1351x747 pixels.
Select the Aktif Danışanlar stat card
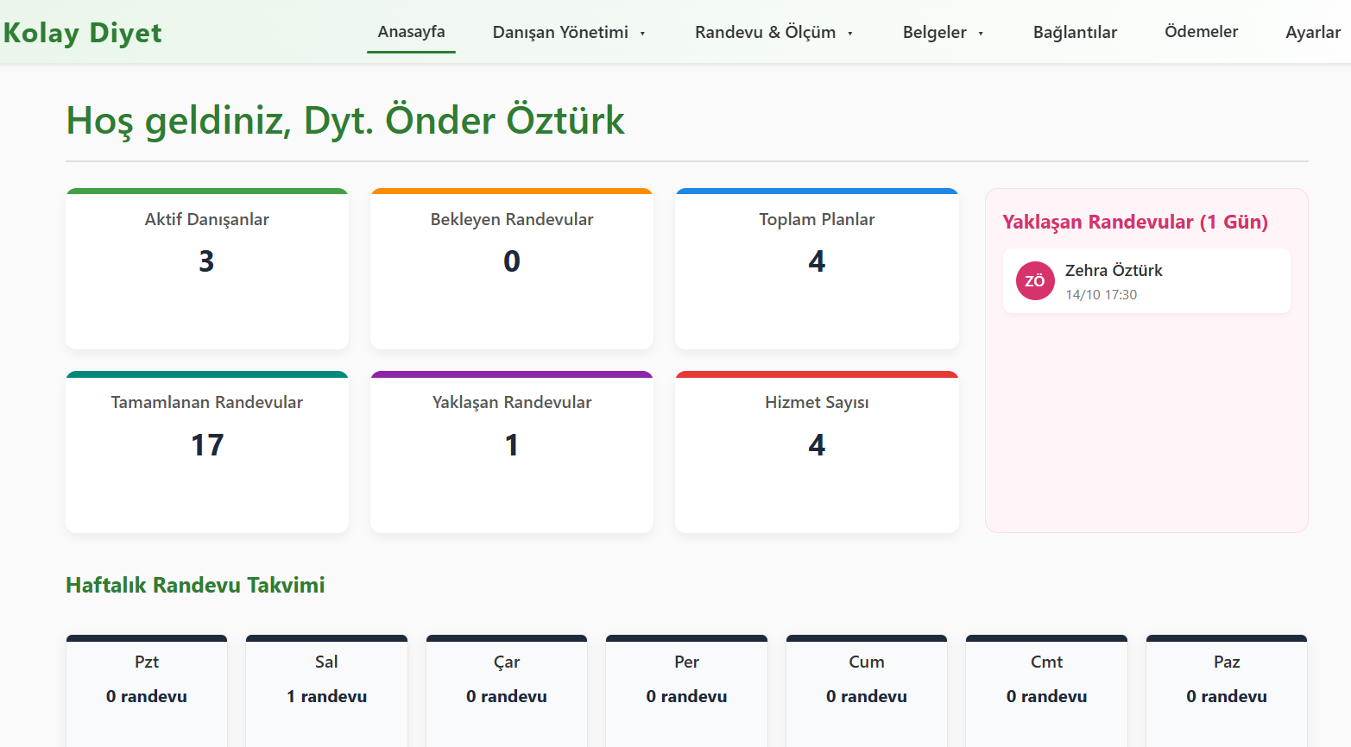click(207, 269)
